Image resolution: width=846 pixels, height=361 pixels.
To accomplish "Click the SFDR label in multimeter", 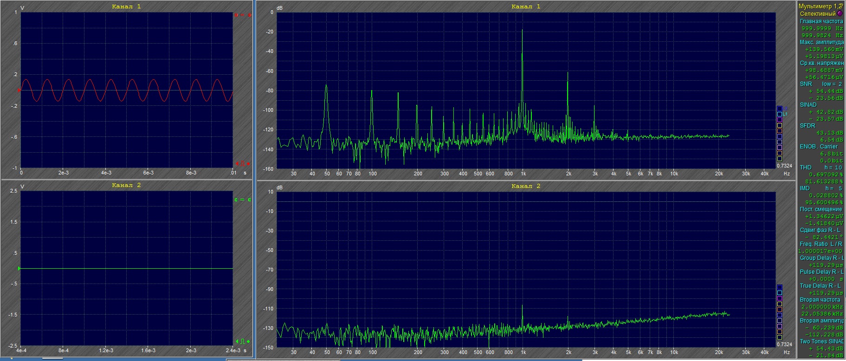I will click(807, 125).
